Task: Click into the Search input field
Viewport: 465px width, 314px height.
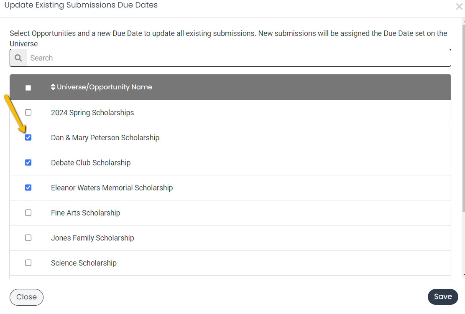Action: click(239, 58)
